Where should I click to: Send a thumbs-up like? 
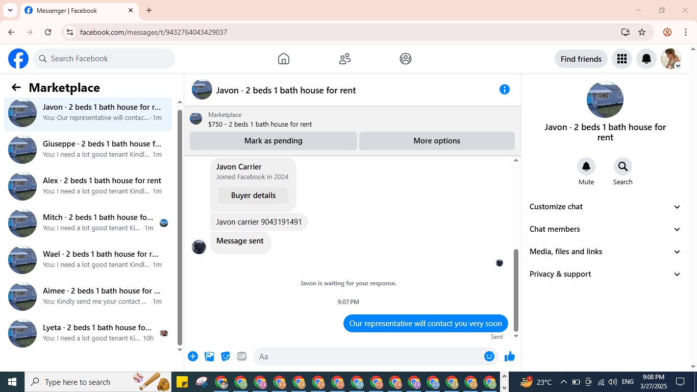pyautogui.click(x=510, y=356)
